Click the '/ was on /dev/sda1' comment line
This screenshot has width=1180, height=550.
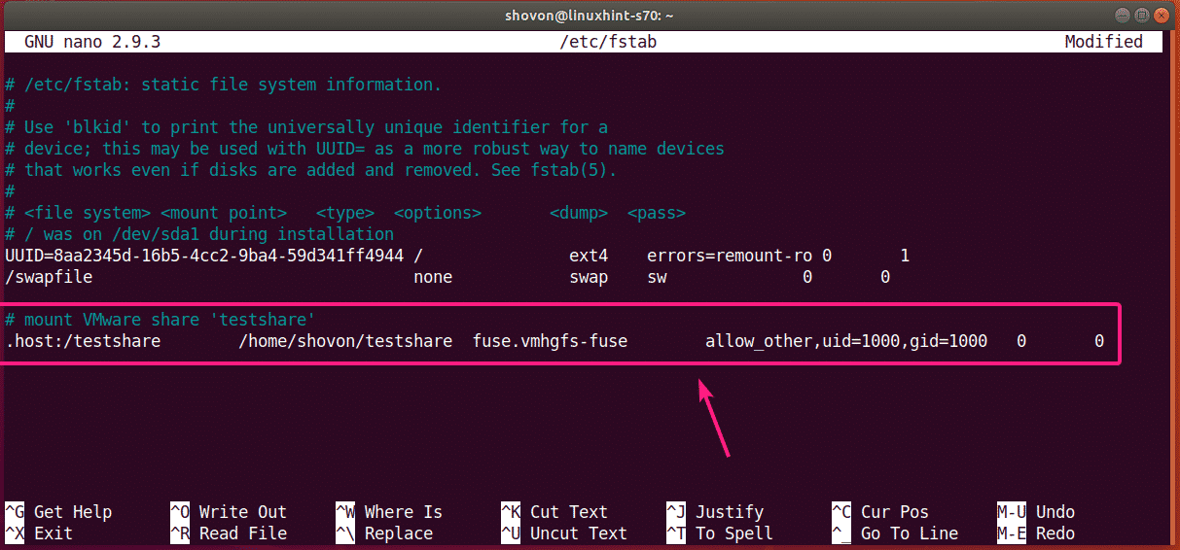(199, 234)
